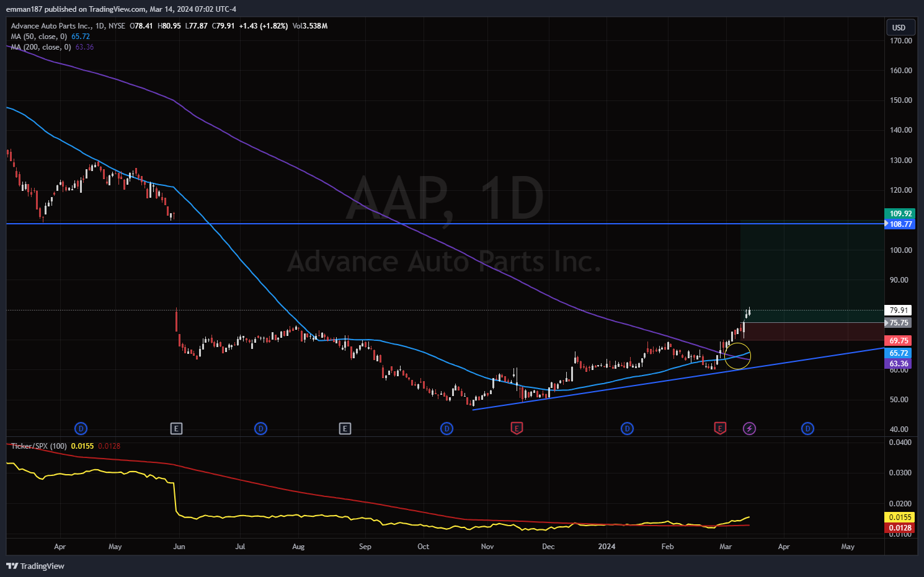
Task: Click the gray earnings marker between Aug and Sep
Action: pyautogui.click(x=345, y=428)
